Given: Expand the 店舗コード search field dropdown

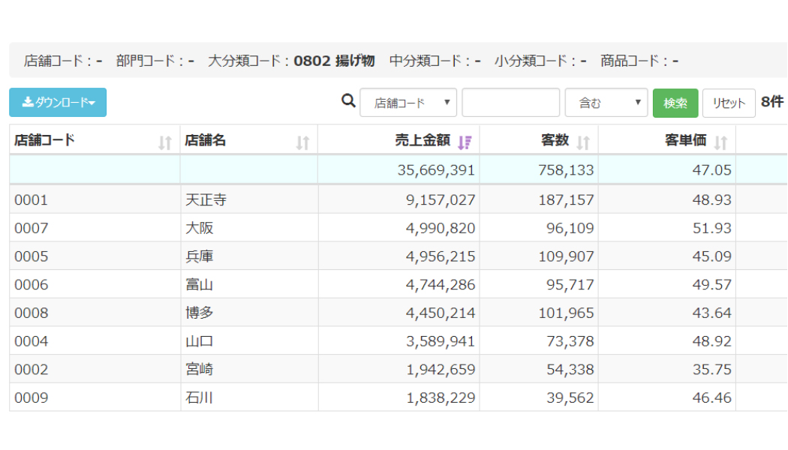Looking at the screenshot, I should coord(408,103).
